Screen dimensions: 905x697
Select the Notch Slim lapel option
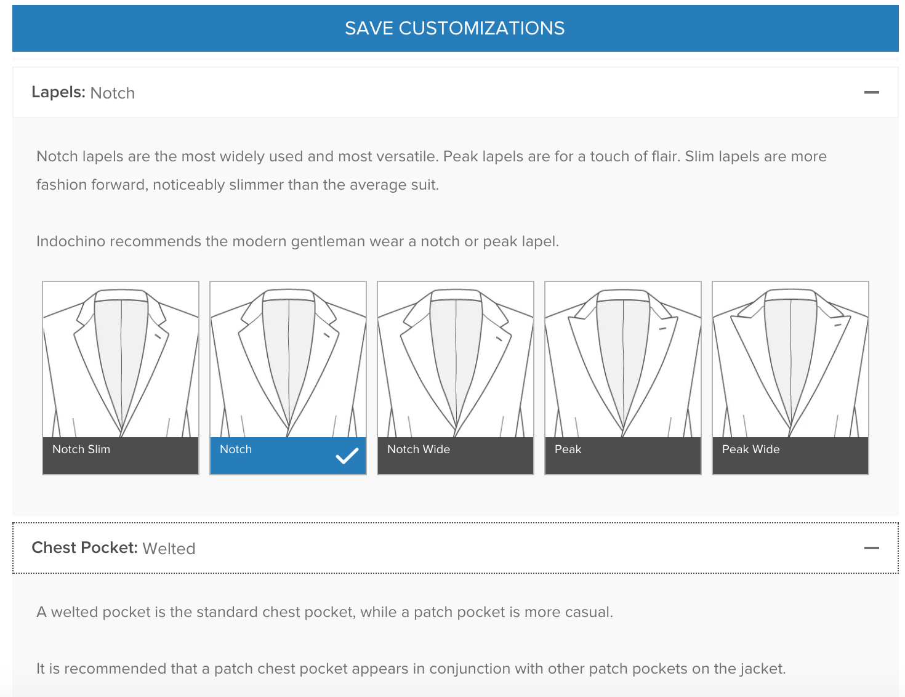coord(121,378)
